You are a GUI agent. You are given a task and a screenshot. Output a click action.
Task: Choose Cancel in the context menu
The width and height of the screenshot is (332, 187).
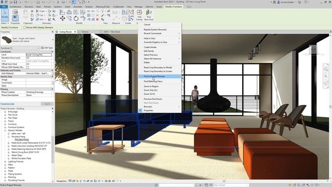point(160,24)
